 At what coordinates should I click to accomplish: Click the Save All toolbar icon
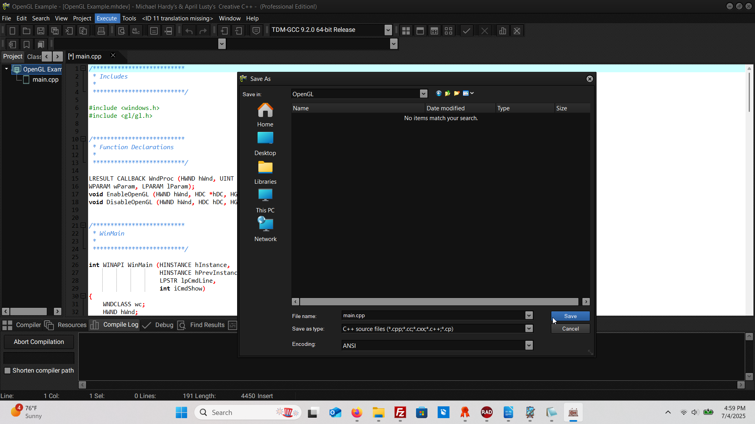point(55,31)
